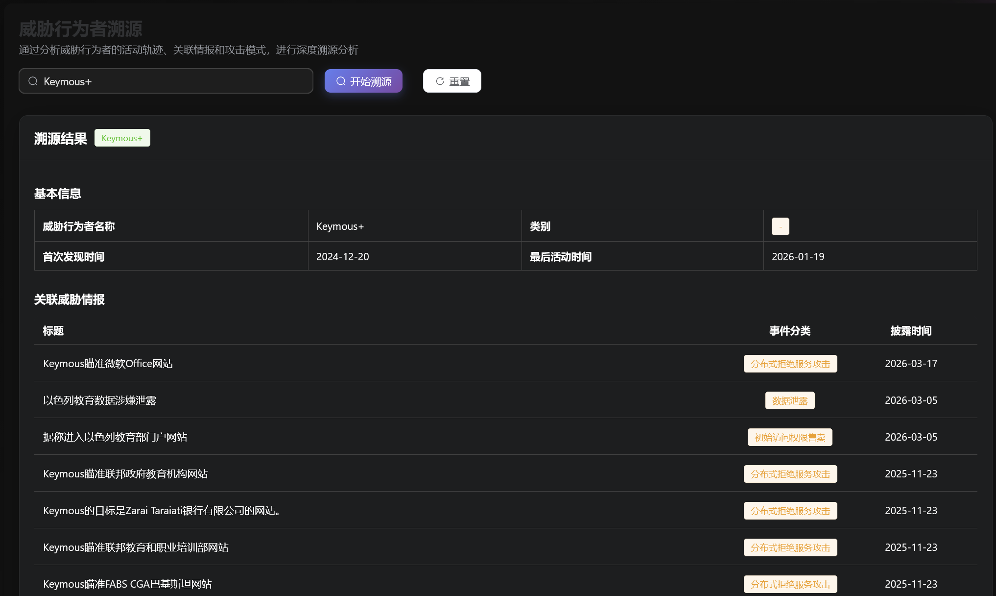The width and height of the screenshot is (996, 596).
Task: Select Keymous瞄准联邦政府教育机构网站 row
Action: tap(125, 473)
